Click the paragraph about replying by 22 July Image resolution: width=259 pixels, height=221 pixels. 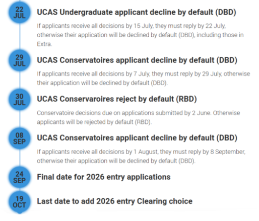[x=140, y=35]
